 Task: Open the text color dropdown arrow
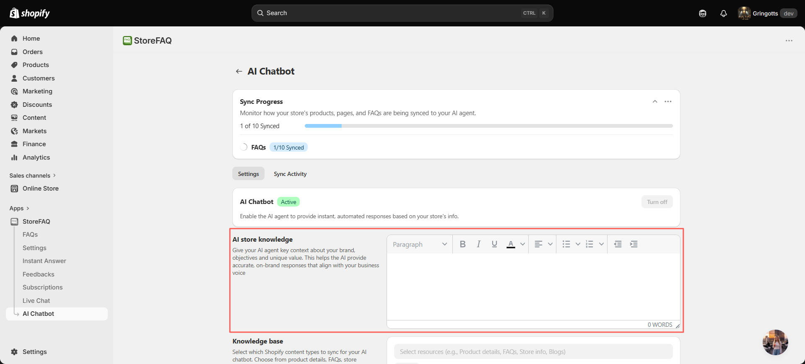tap(522, 244)
